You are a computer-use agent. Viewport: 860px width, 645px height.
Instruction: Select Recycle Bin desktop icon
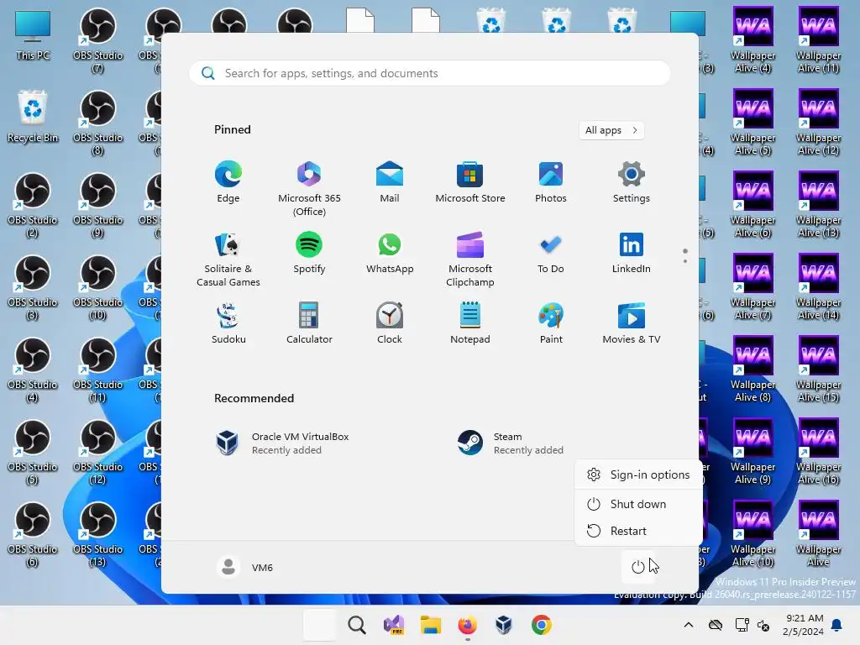(33, 116)
